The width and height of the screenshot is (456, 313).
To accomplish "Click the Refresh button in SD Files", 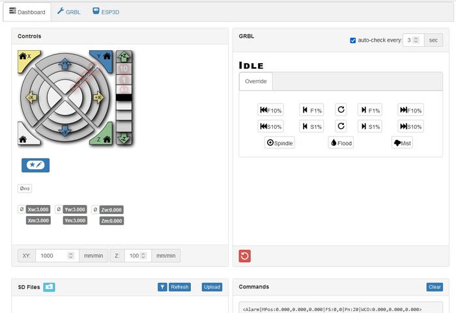I will pyautogui.click(x=179, y=287).
